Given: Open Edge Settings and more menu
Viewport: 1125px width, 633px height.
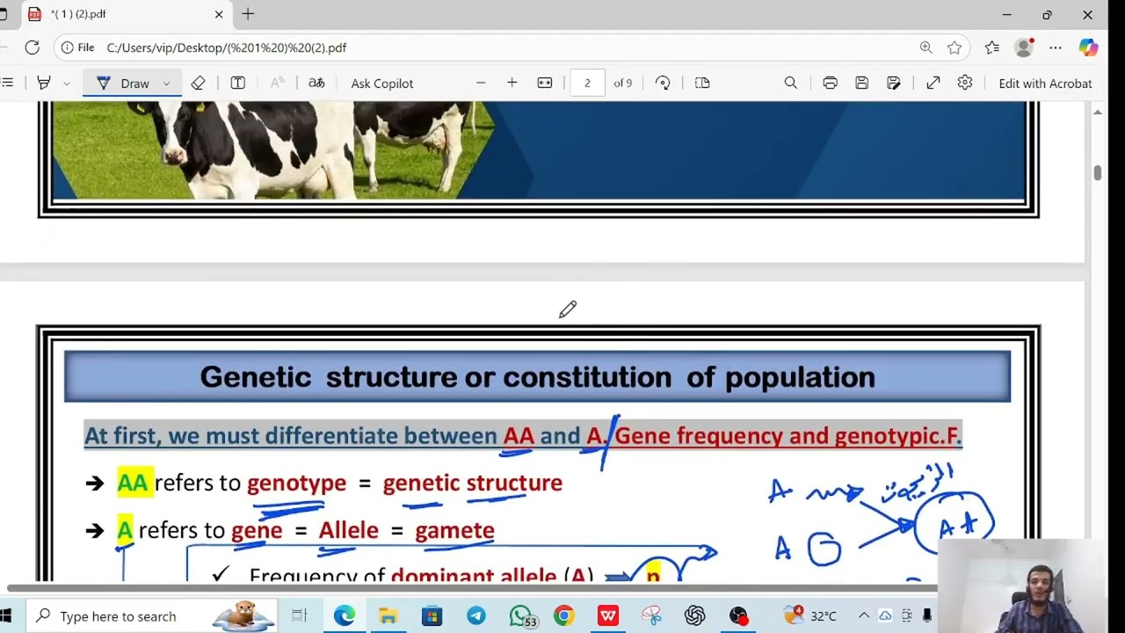Looking at the screenshot, I should click(x=1056, y=47).
